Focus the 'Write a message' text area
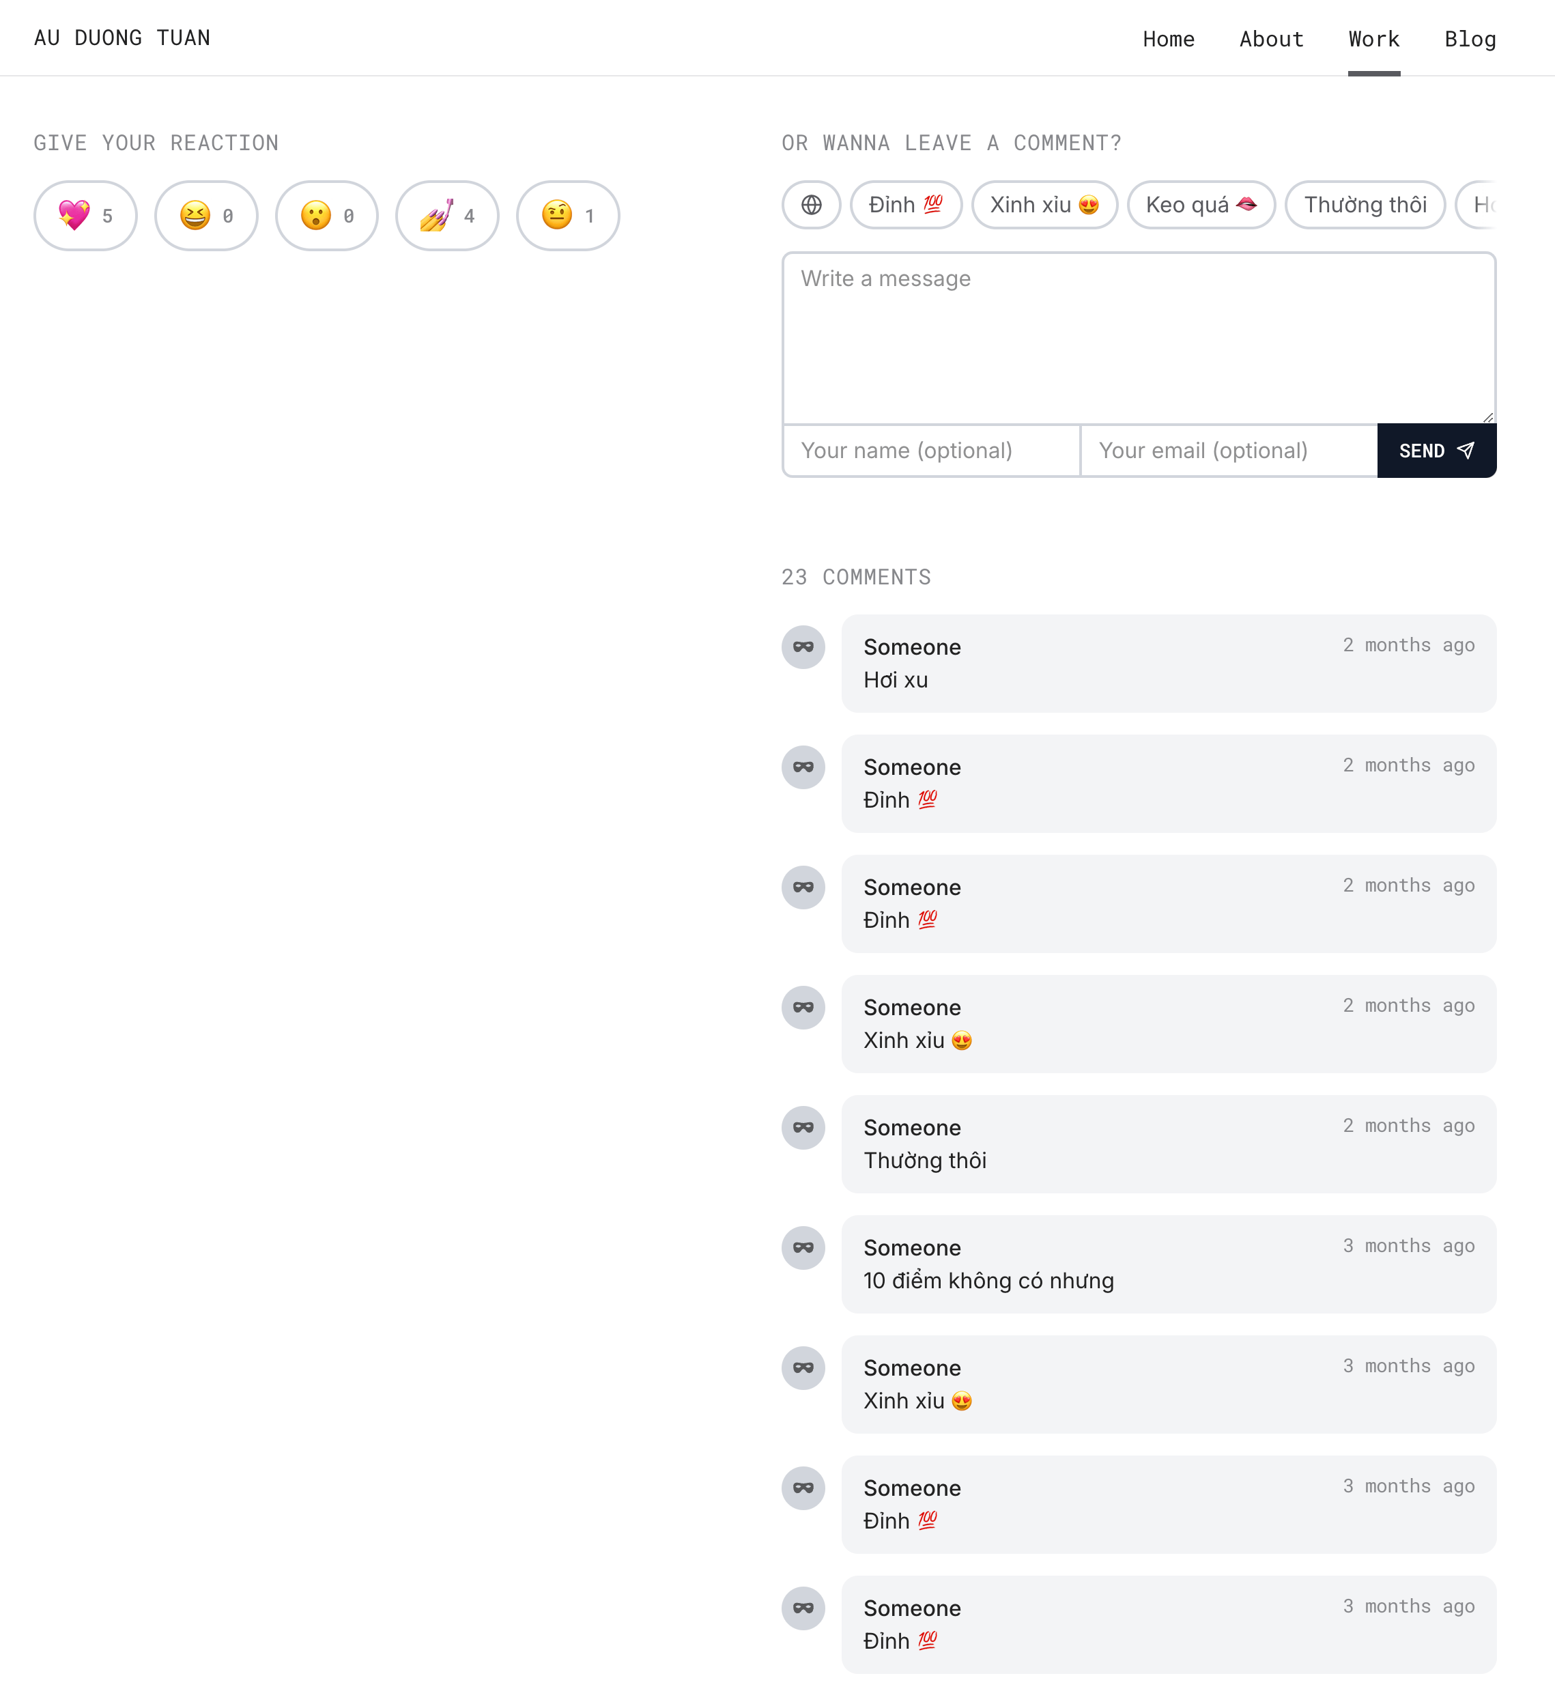The image size is (1555, 1689). tap(1139, 339)
